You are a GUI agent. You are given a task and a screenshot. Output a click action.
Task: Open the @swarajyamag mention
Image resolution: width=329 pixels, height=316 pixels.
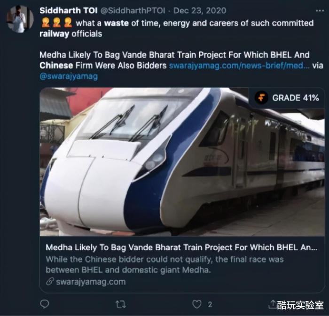pyautogui.click(x=69, y=76)
